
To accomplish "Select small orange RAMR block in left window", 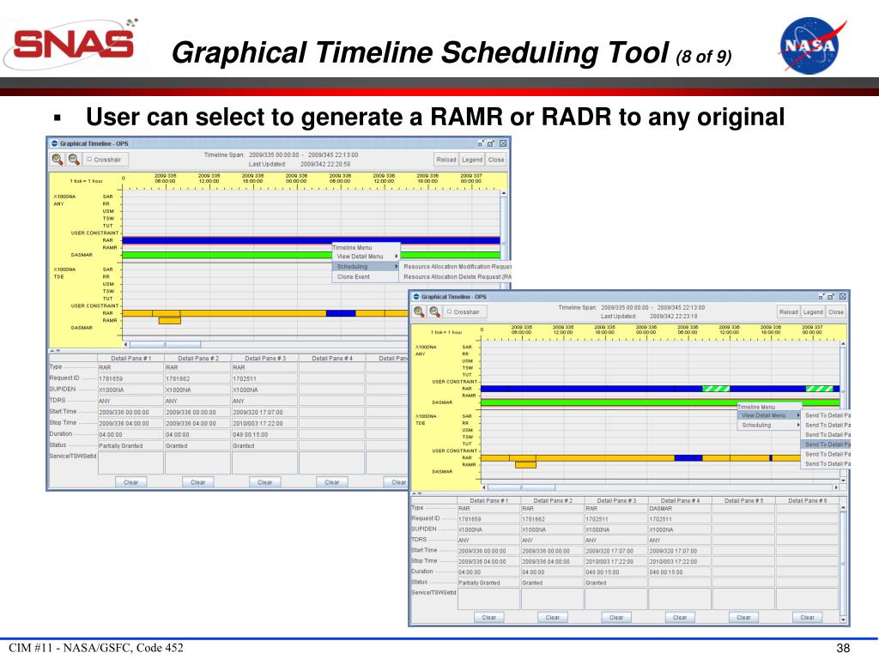I will pos(169,321).
